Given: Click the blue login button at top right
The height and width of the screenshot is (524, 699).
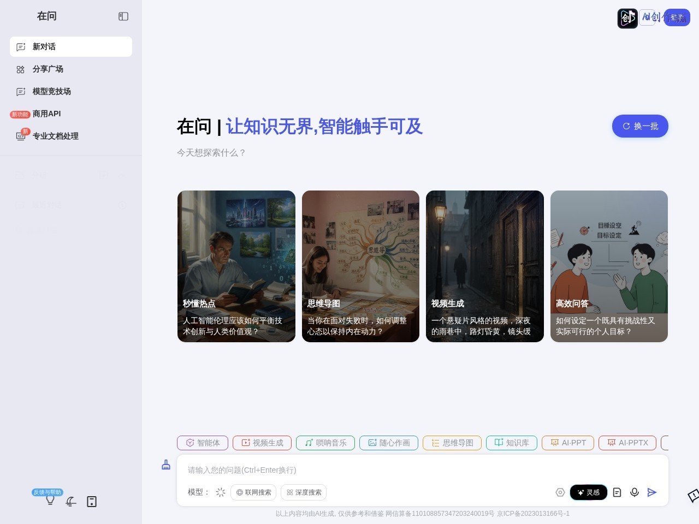Looking at the screenshot, I should (677, 17).
